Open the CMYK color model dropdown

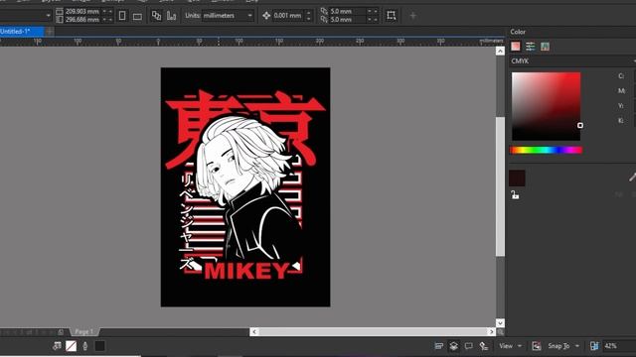point(572,61)
